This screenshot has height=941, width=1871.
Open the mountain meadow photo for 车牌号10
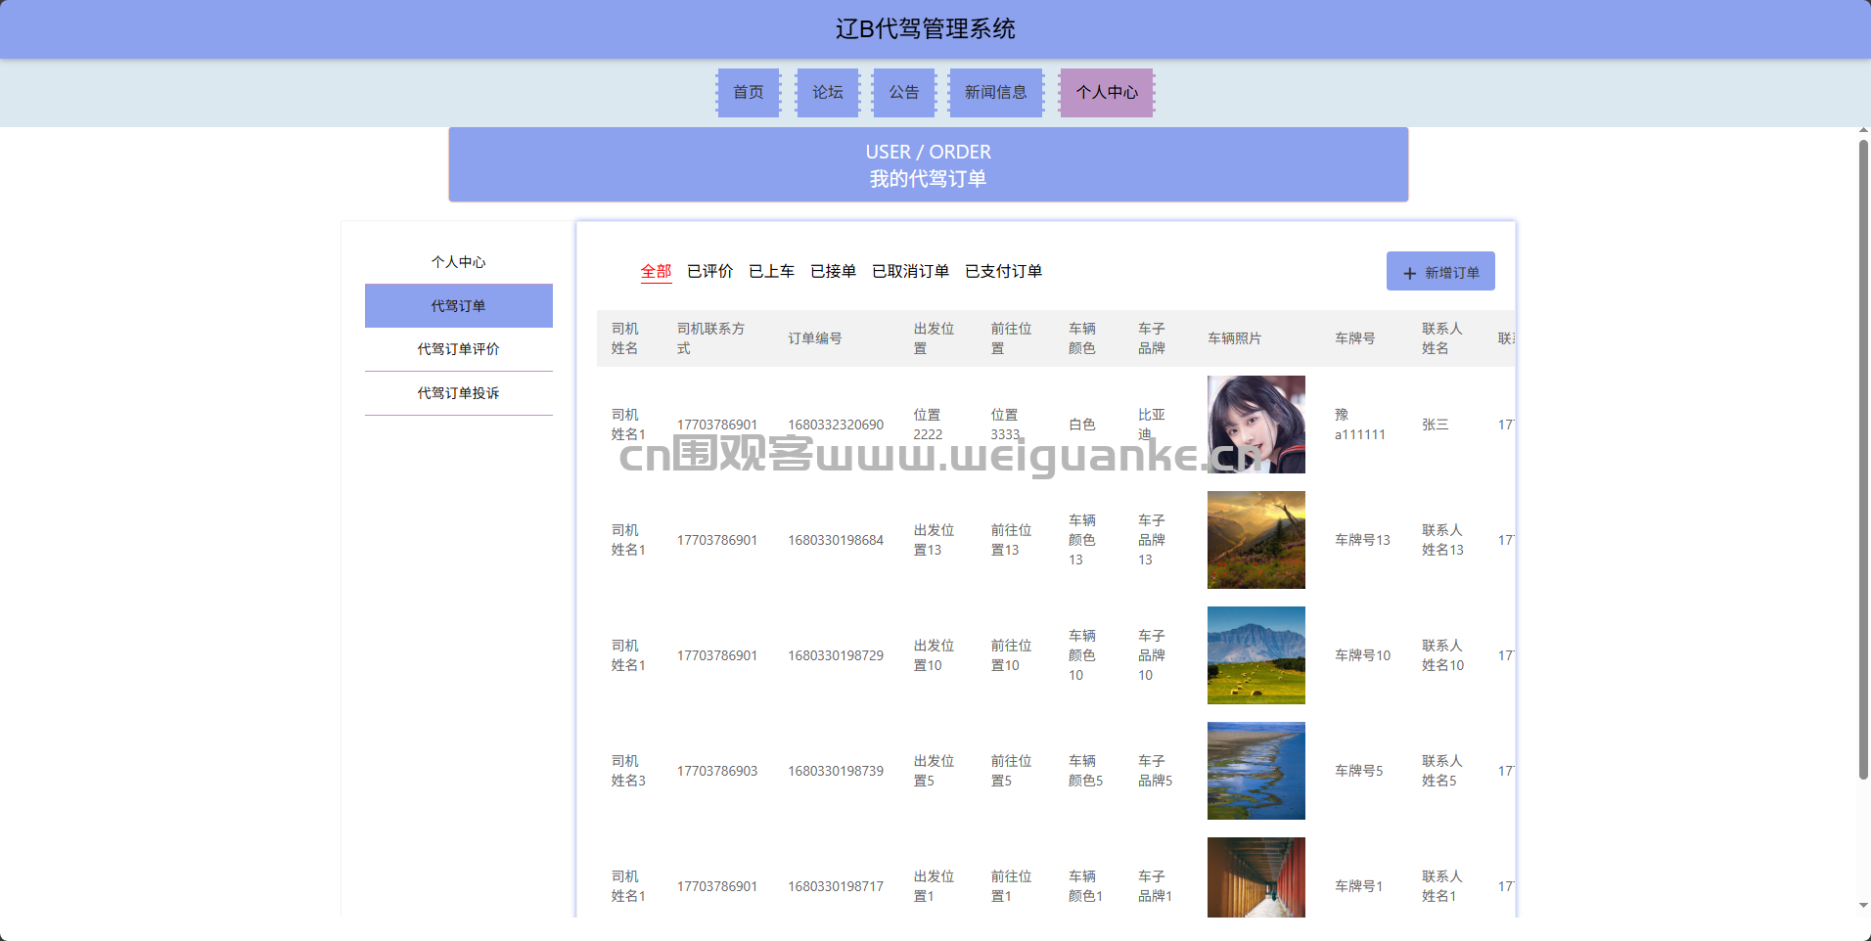[x=1256, y=655]
